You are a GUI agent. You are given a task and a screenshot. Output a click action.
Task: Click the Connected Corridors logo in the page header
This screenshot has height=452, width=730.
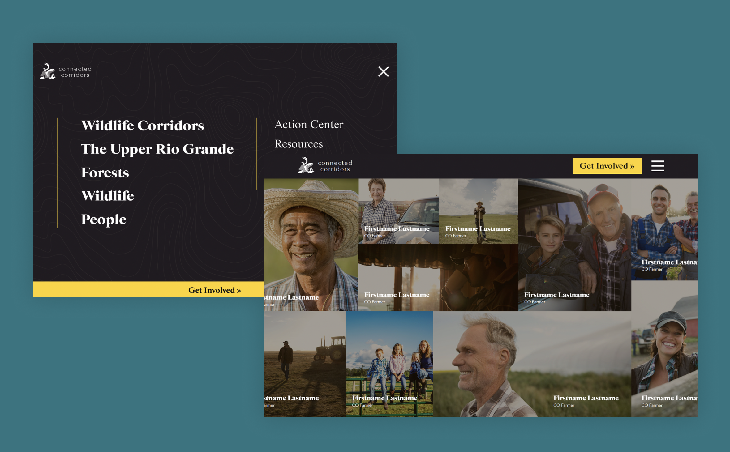[325, 166]
